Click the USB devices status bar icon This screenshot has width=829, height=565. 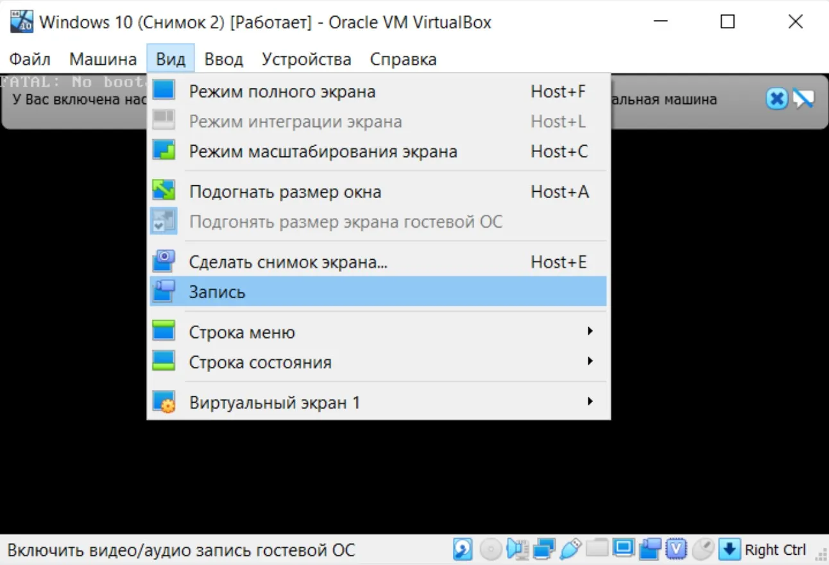click(x=571, y=549)
